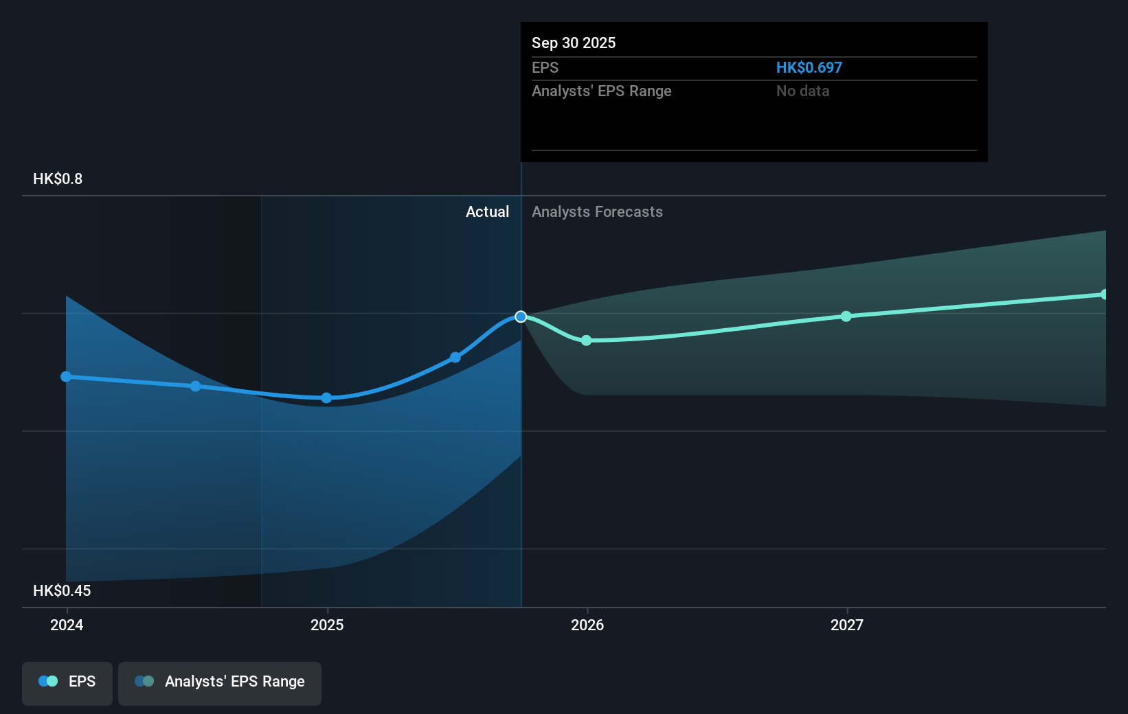Click the blue actual-to-forecast divider line

click(521, 412)
